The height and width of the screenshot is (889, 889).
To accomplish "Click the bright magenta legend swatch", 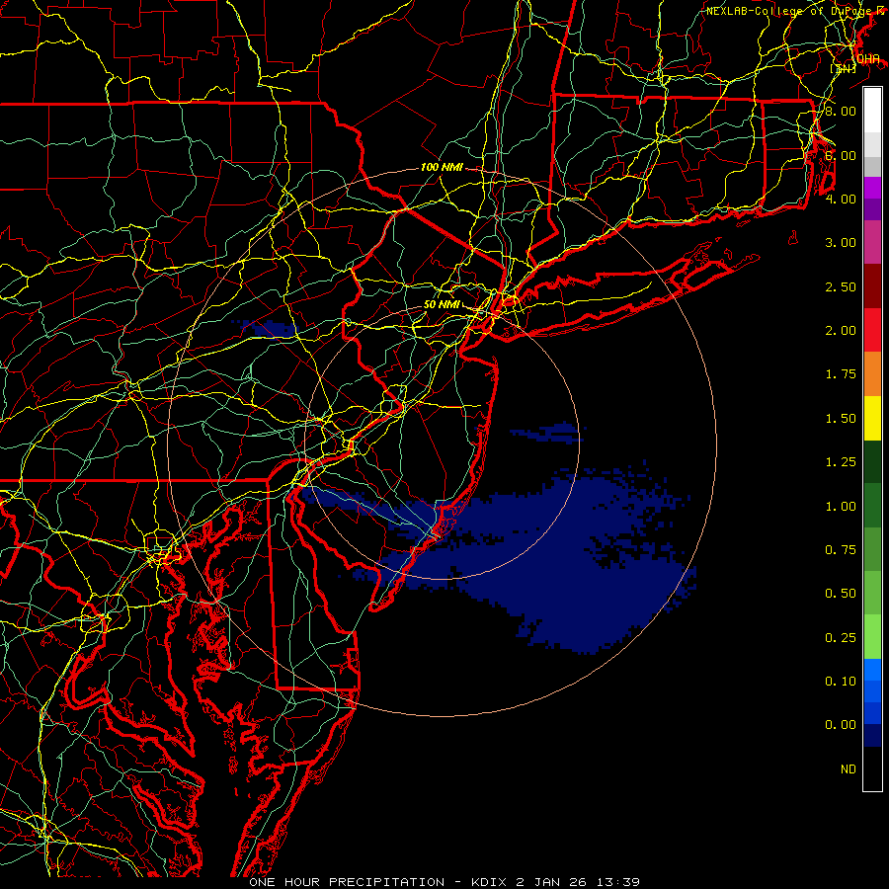I will [872, 188].
